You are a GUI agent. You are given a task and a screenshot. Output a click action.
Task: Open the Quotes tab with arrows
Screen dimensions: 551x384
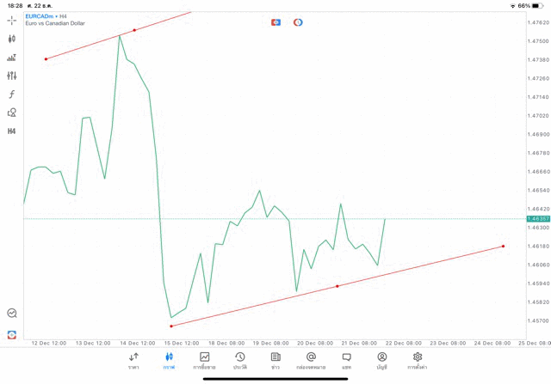click(x=133, y=360)
